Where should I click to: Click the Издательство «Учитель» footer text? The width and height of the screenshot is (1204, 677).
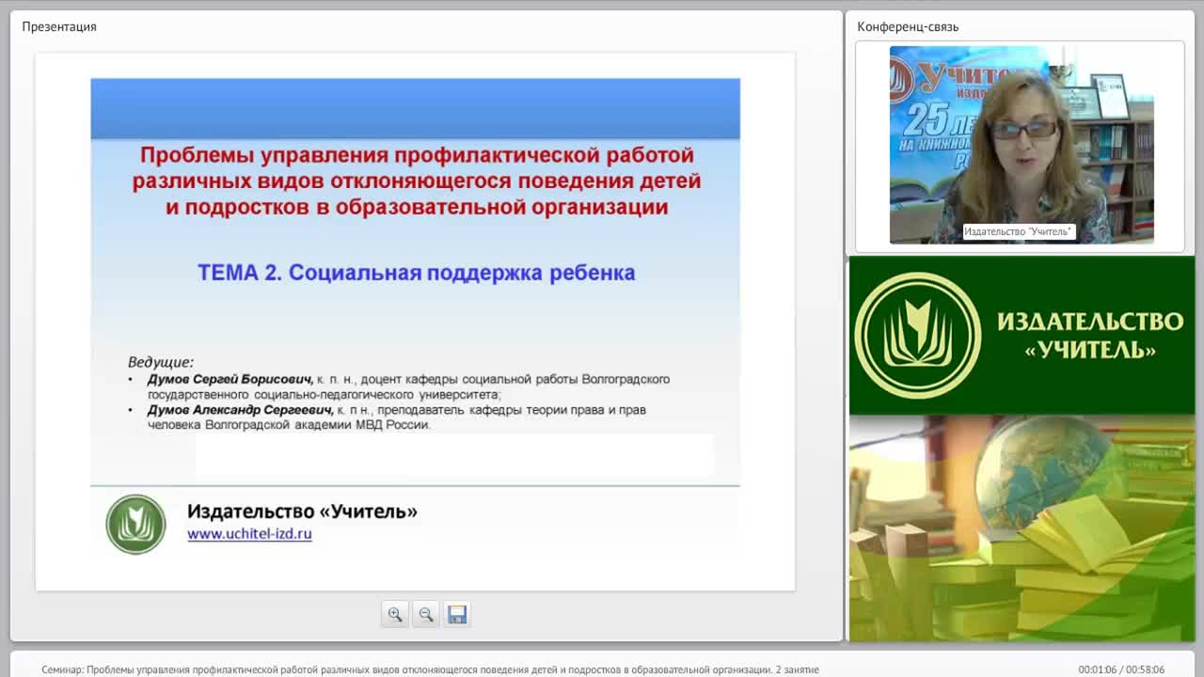304,512
